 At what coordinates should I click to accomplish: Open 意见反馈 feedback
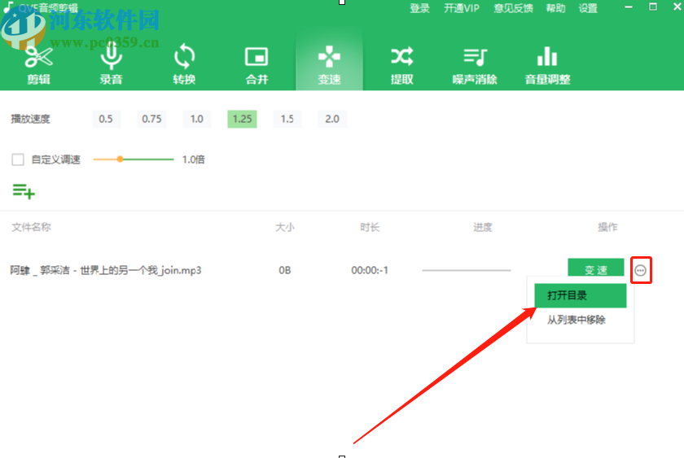pyautogui.click(x=513, y=8)
